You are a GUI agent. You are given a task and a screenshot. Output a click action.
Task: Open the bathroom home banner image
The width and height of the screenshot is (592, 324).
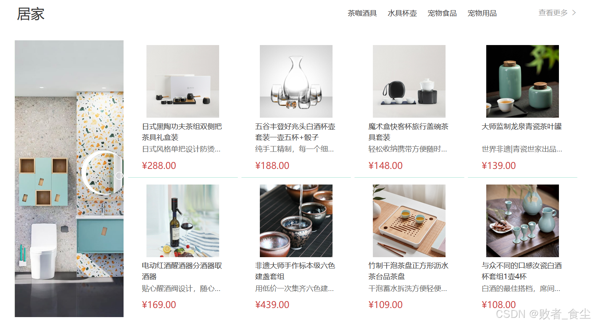[69, 178]
